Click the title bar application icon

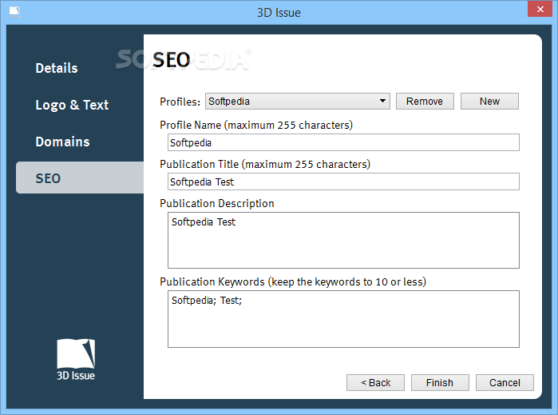click(x=14, y=12)
